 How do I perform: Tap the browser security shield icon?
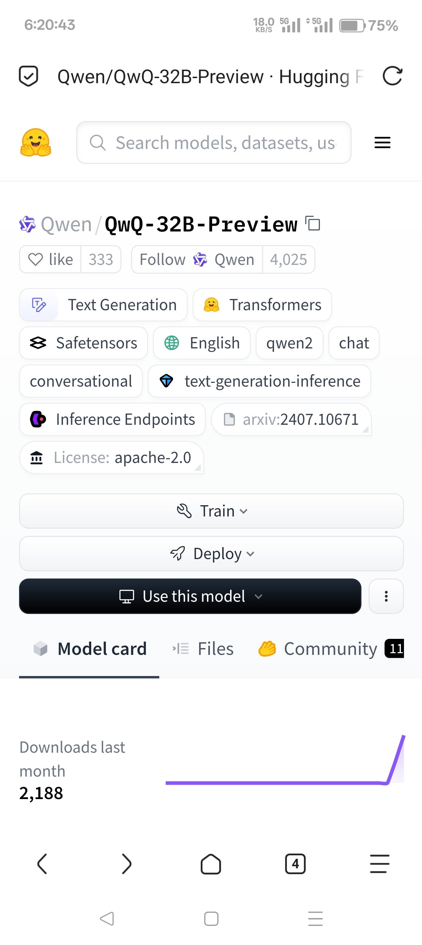pyautogui.click(x=29, y=76)
